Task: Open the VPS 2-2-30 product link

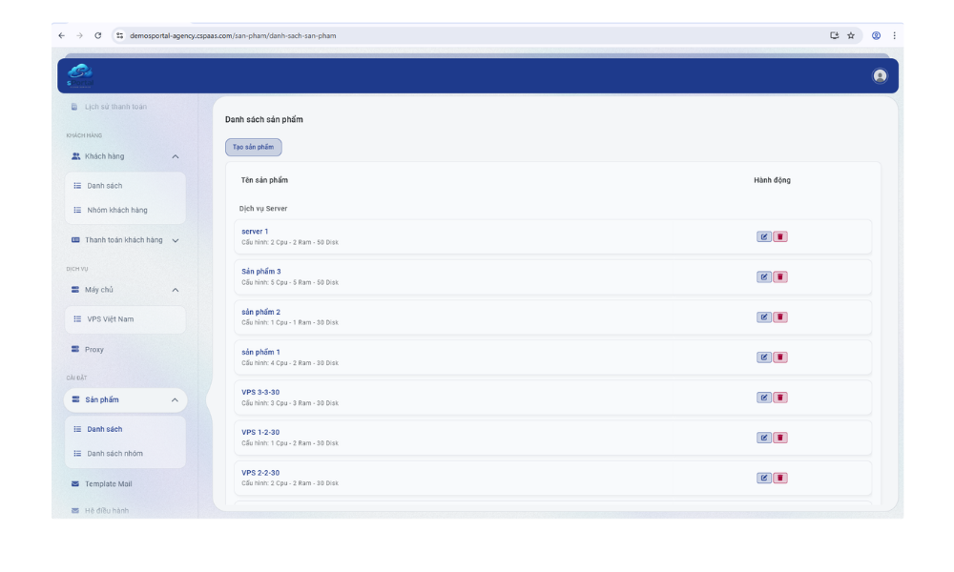Action: tap(260, 473)
